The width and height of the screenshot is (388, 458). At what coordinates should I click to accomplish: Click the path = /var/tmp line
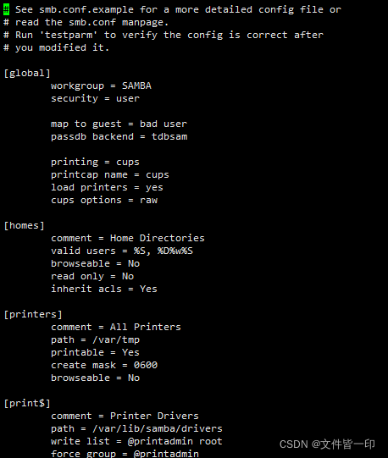pos(96,339)
